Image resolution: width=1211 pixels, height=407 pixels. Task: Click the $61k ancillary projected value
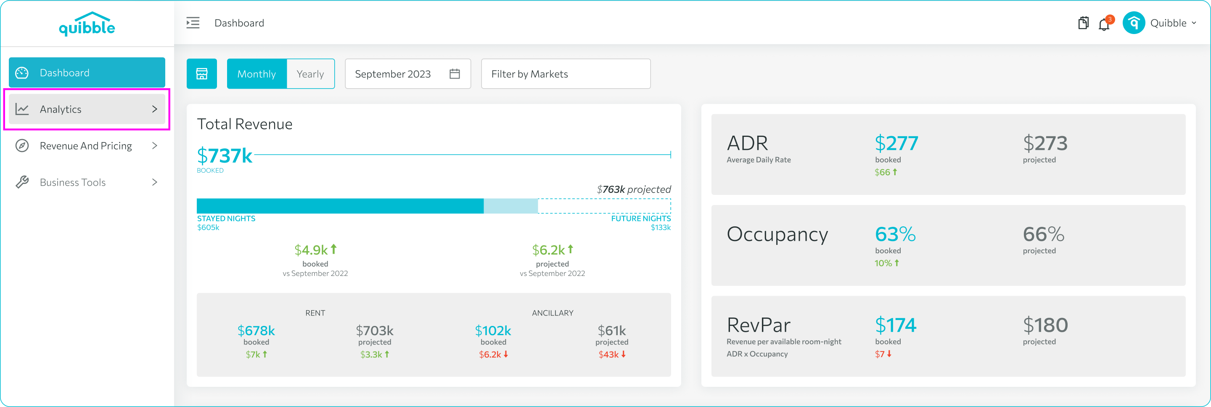pos(612,331)
